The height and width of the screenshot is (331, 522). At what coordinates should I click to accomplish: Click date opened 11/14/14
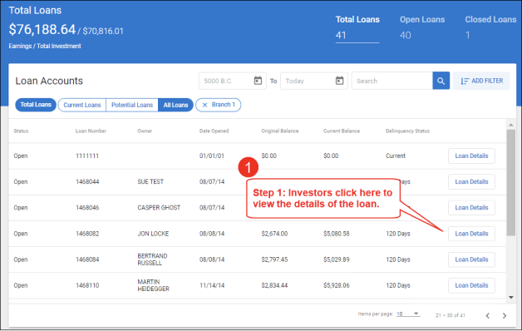tap(212, 285)
